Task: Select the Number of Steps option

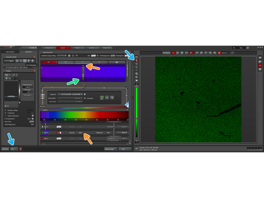Action: (5, 110)
